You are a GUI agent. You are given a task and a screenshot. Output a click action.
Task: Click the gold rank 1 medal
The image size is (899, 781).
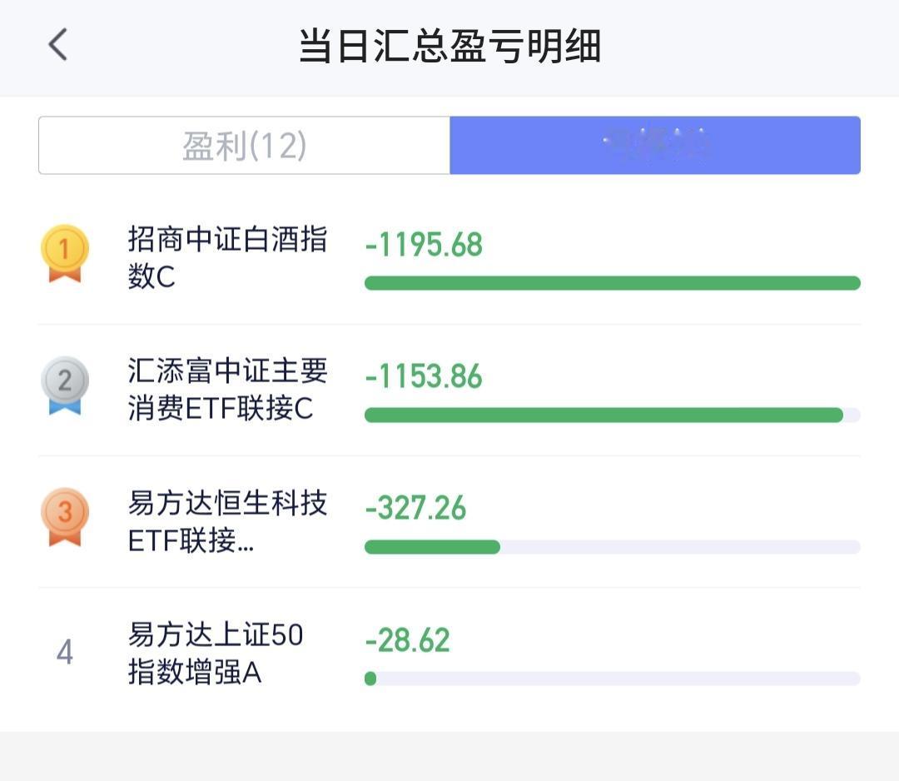[x=65, y=253]
